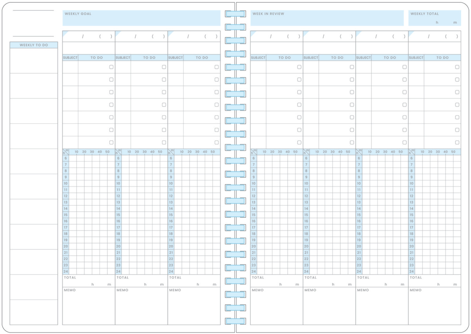Click the bottommost spiral binding ring

click(x=235, y=321)
